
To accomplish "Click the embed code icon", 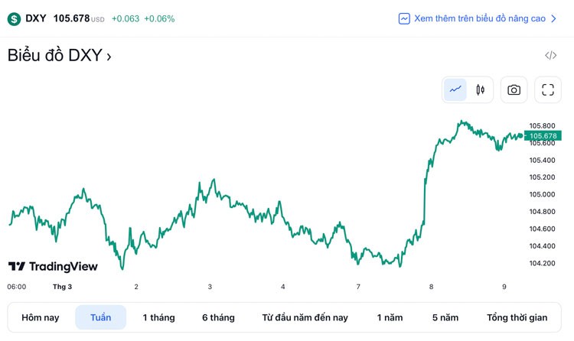I will [550, 55].
